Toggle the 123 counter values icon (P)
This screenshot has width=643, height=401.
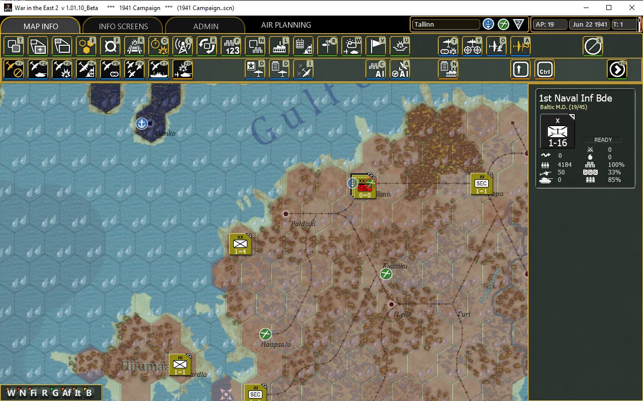pos(231,46)
